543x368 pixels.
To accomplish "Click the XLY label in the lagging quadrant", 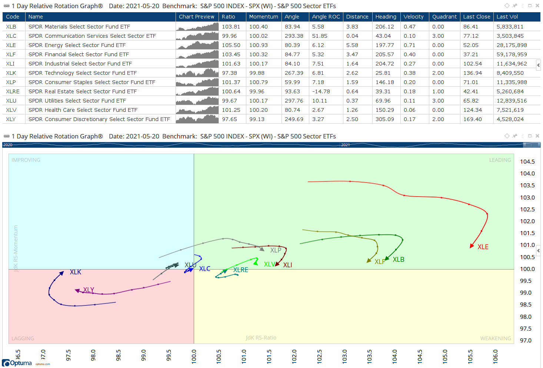I will pyautogui.click(x=89, y=290).
